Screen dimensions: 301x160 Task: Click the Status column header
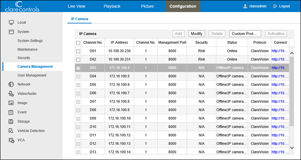click(232, 42)
